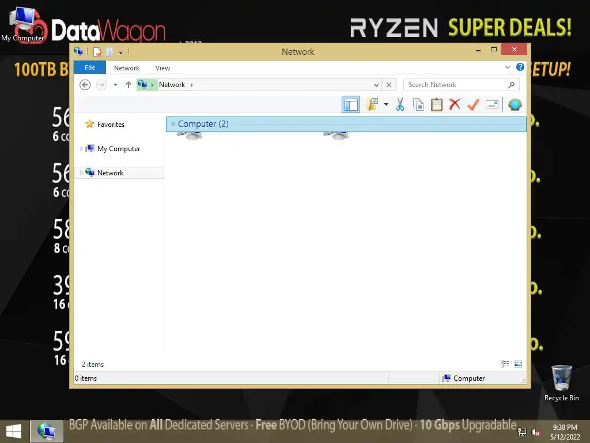Click the Computer zone in status bar
Viewport: 590px width, 443px height.
tap(464, 378)
